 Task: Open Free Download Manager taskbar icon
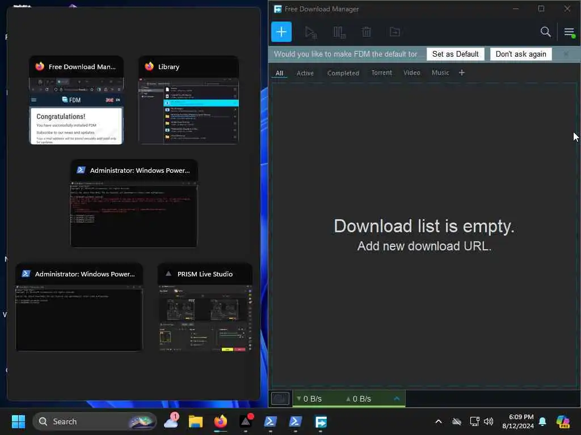coord(321,421)
